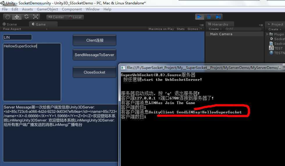Select the Socket scene asset icon
Viewport: 285px width, 166px height.
pyautogui.click(x=271, y=39)
